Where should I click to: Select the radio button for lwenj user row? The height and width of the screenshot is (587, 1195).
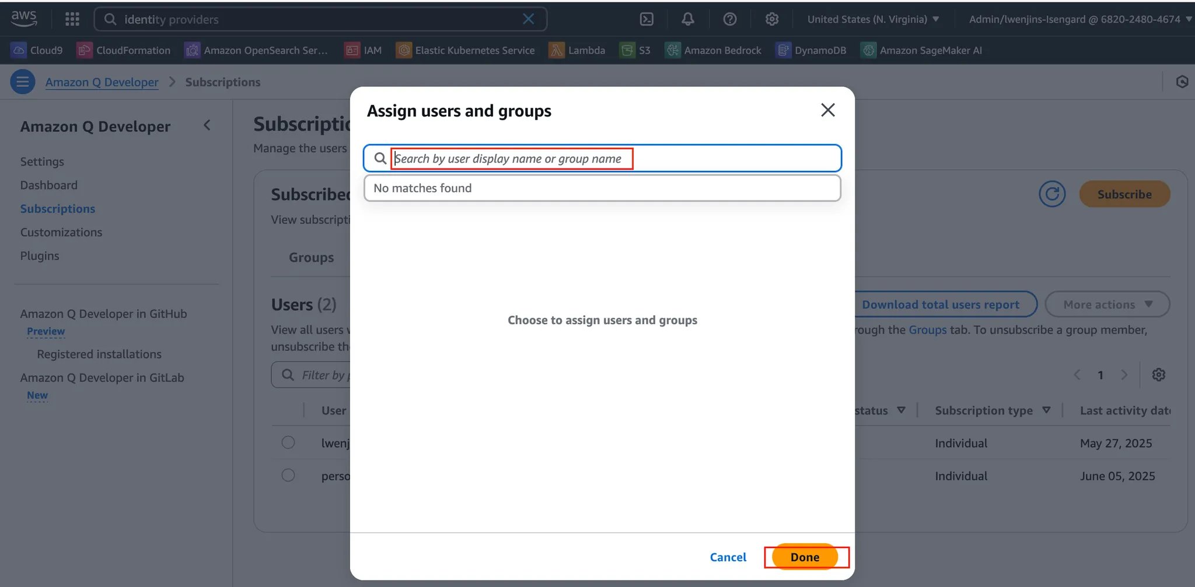(288, 442)
